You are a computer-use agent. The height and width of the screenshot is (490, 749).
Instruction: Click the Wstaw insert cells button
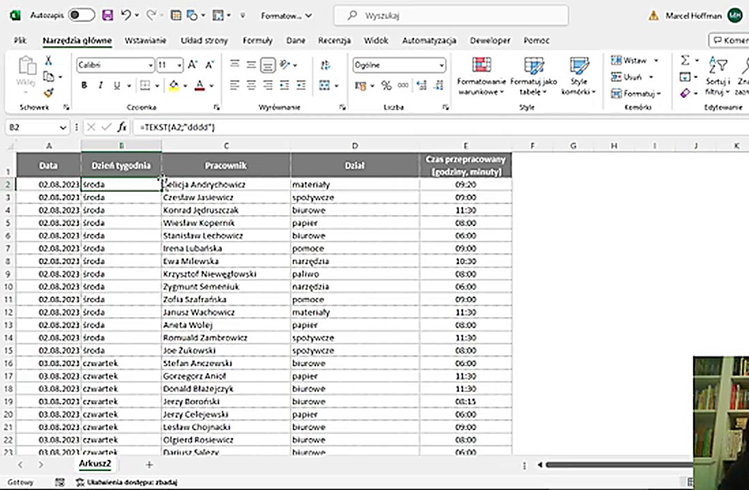[631, 61]
